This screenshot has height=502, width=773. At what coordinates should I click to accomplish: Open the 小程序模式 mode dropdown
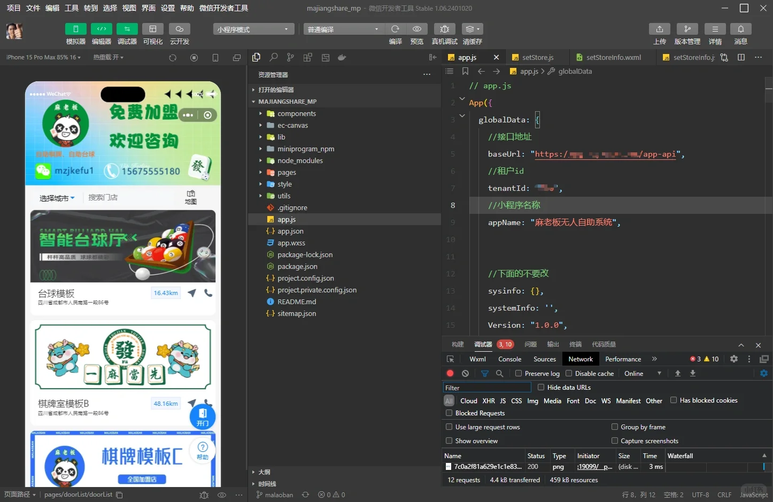[x=253, y=29]
